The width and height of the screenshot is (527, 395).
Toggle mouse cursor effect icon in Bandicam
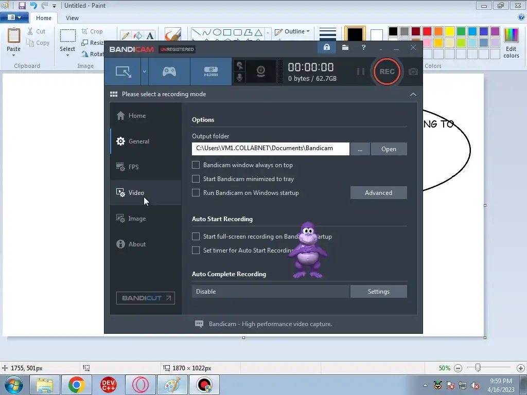click(x=239, y=65)
